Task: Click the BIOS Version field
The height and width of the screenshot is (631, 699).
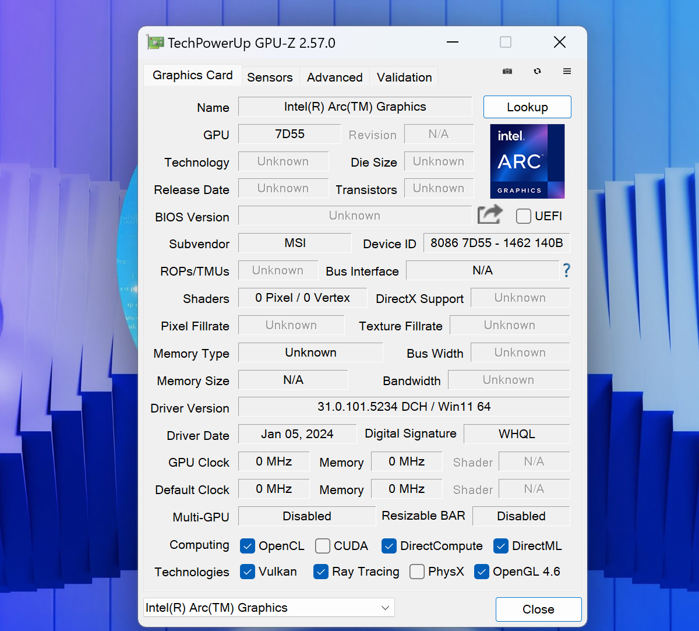Action: click(355, 216)
